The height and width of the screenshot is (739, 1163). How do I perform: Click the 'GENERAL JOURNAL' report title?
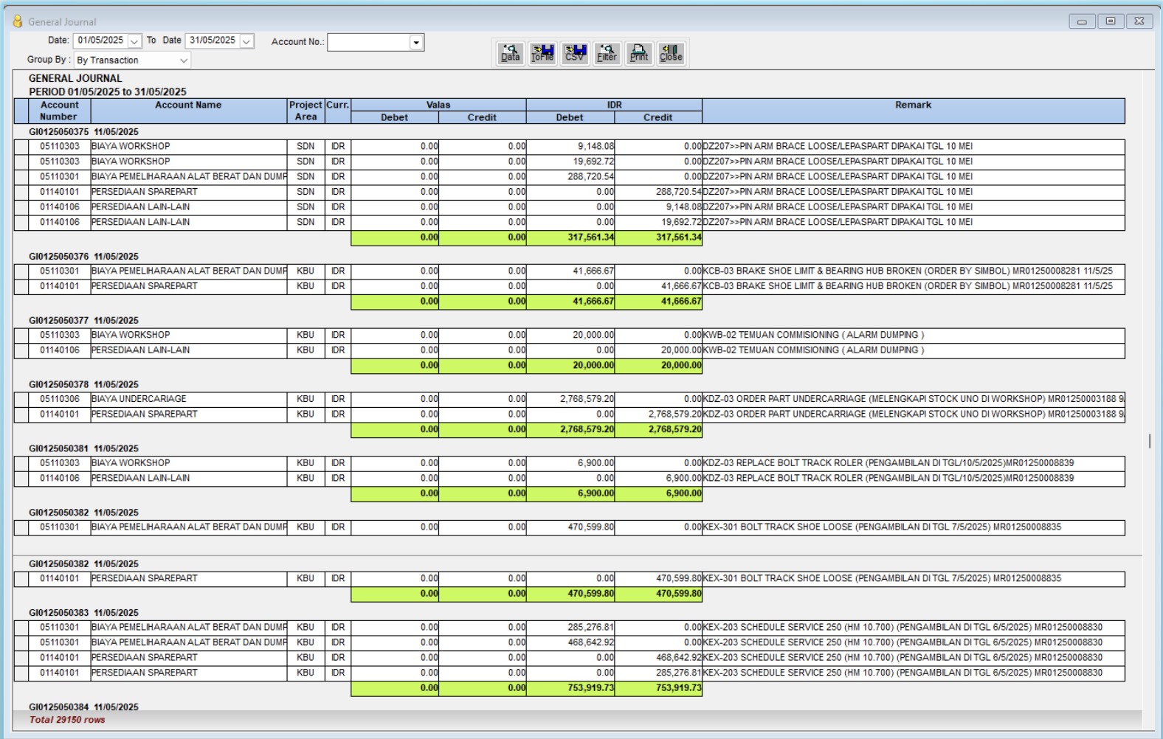point(75,78)
